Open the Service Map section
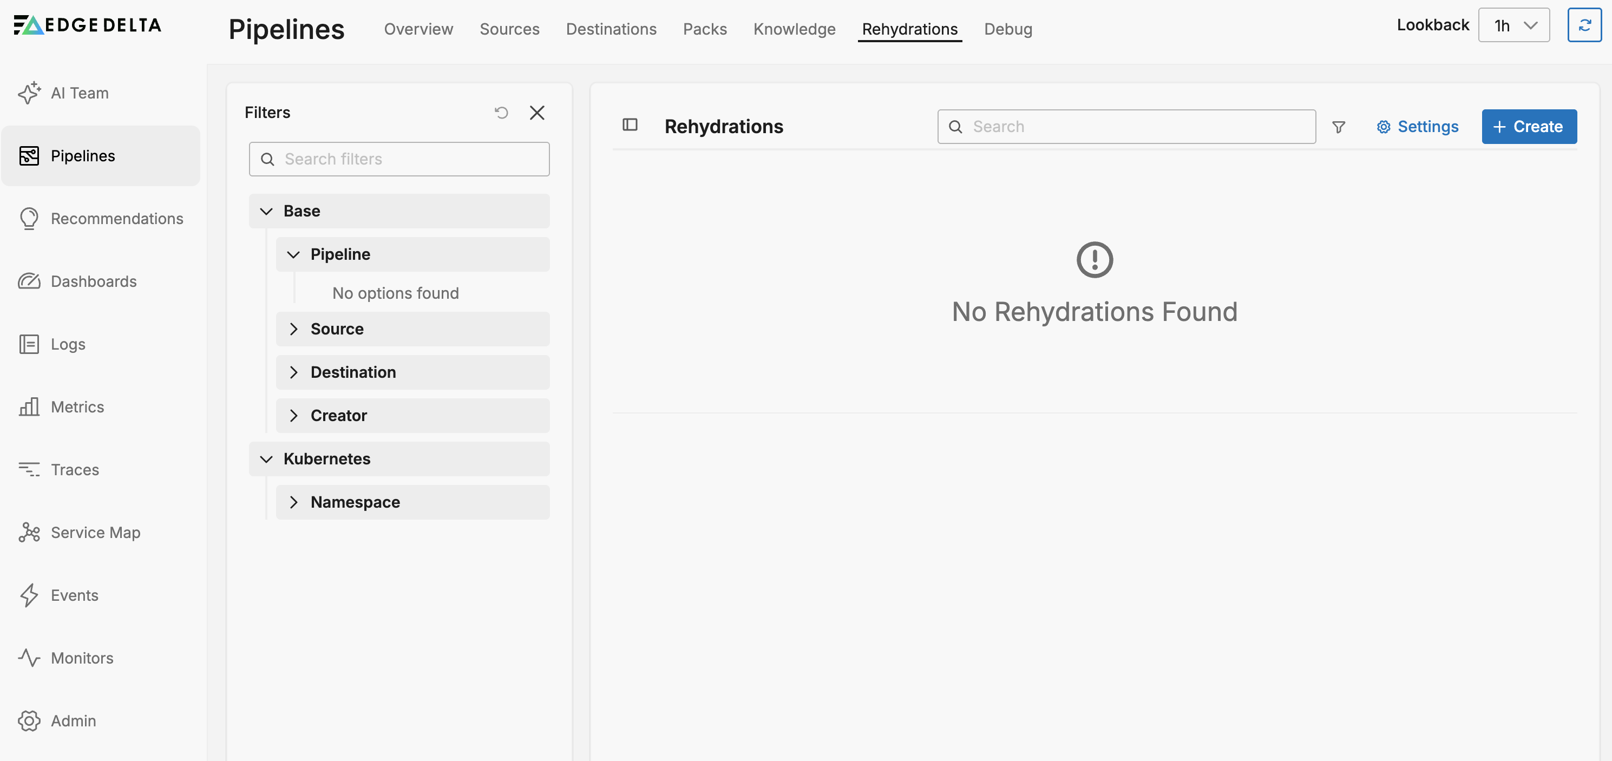1612x761 pixels. 95,533
